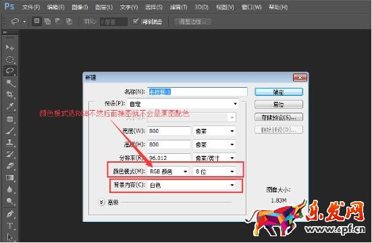The width and height of the screenshot is (372, 243).
Task: Open the width unit 像素 dropdown
Action: coord(215,131)
